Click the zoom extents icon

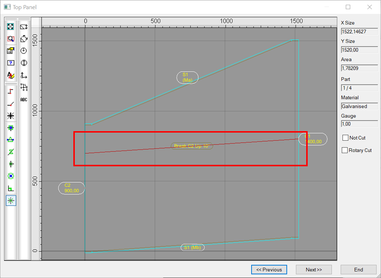click(x=10, y=26)
